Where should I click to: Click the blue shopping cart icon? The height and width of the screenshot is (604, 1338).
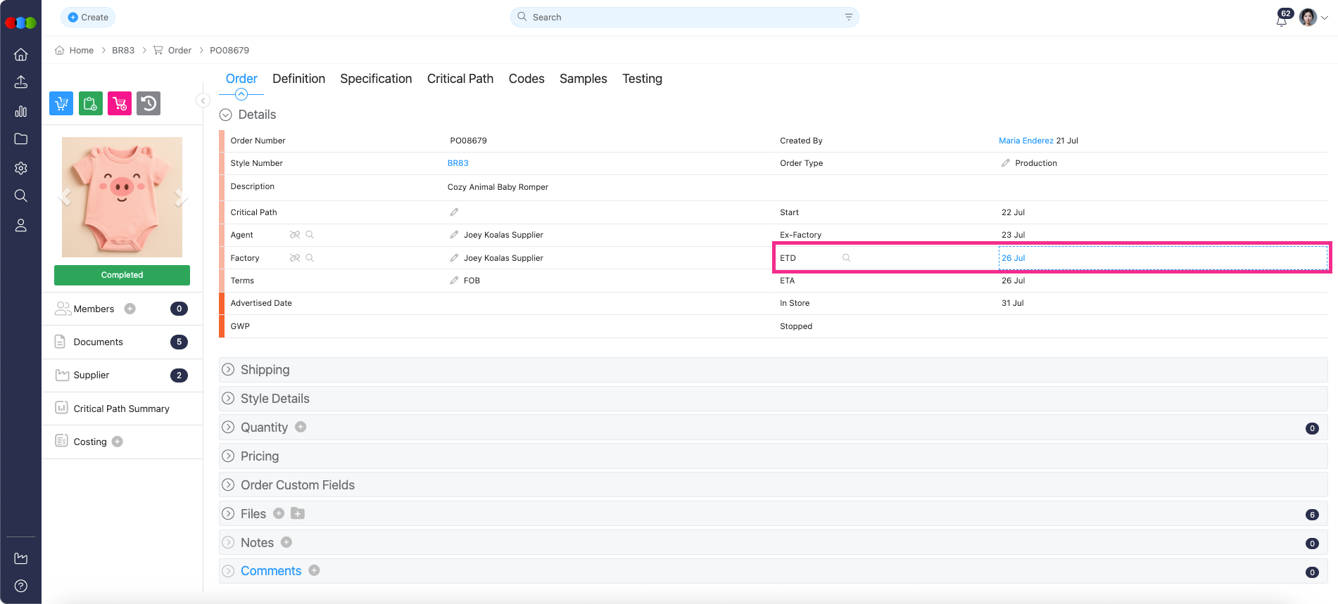[61, 104]
